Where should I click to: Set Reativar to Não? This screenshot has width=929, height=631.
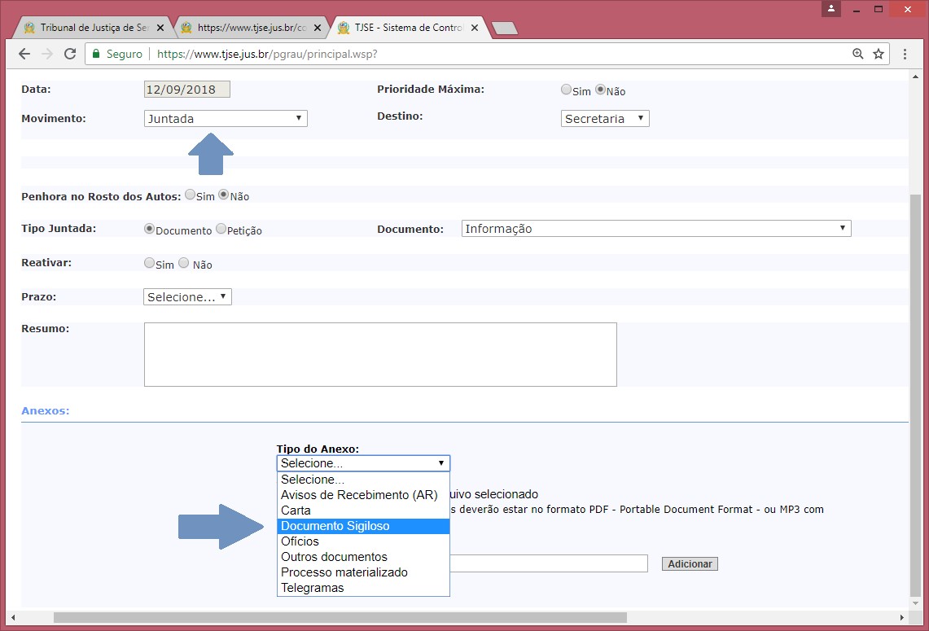pos(183,263)
